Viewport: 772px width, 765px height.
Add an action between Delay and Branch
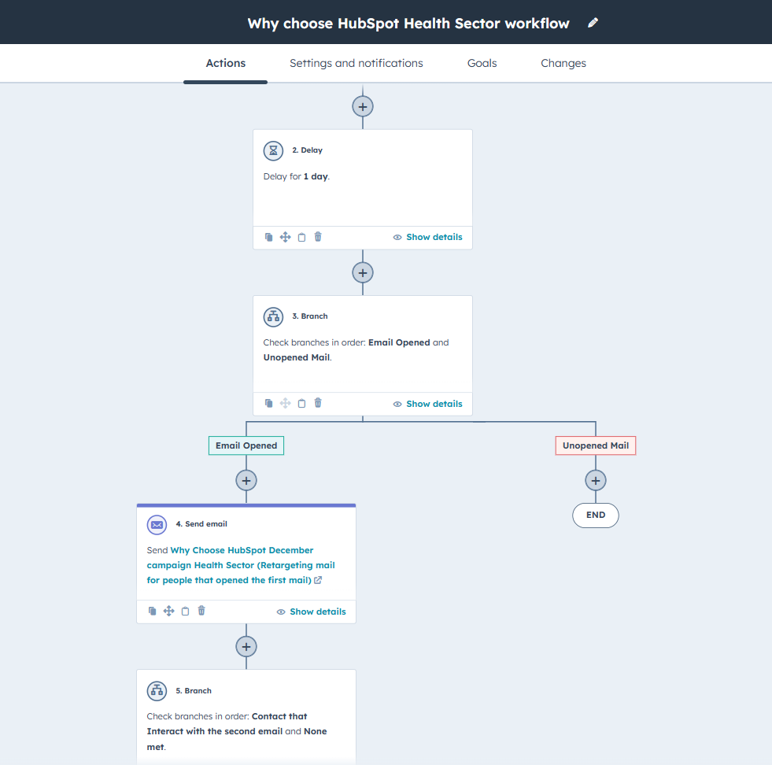[x=363, y=273]
